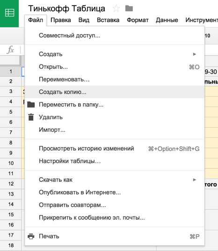
Task: Open the Правка menu
Action: [x=61, y=20]
